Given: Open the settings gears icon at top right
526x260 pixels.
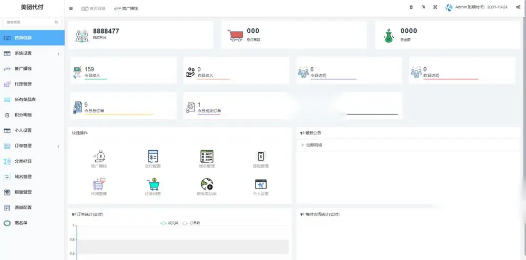Looking at the screenshot, I should [518, 7].
